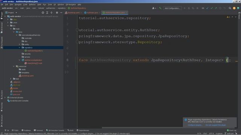Select Scratches and Consoles node

point(19,101)
